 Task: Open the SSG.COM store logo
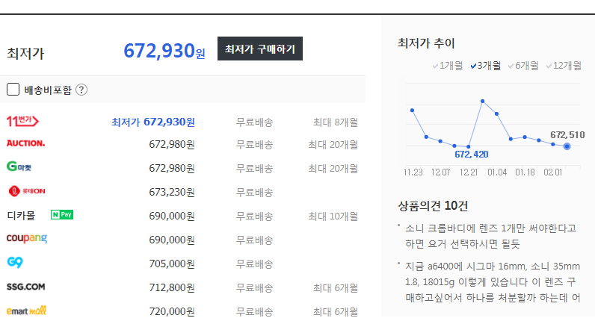26,287
